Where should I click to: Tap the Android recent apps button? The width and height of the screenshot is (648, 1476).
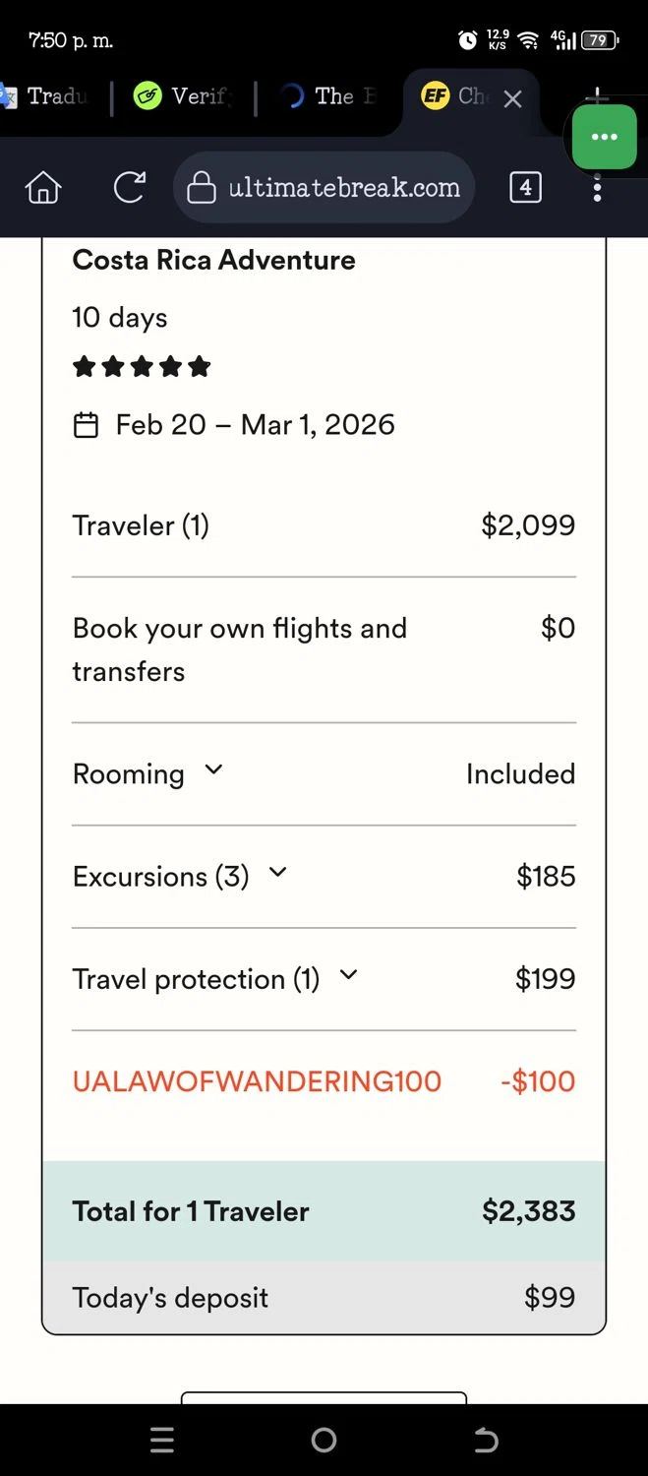click(162, 1441)
